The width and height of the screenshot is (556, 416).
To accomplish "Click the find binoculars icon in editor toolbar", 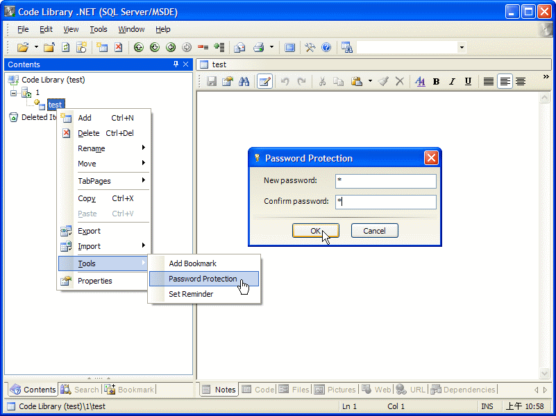I will pos(244,81).
